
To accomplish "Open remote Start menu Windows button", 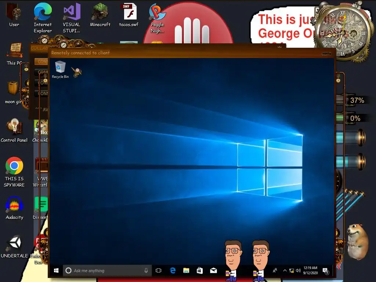I will (x=56, y=271).
